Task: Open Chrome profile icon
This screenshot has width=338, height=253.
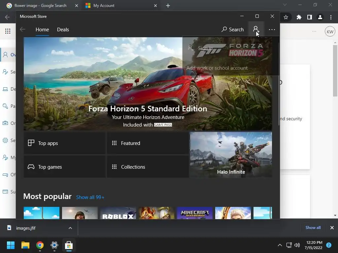Action: (320, 17)
